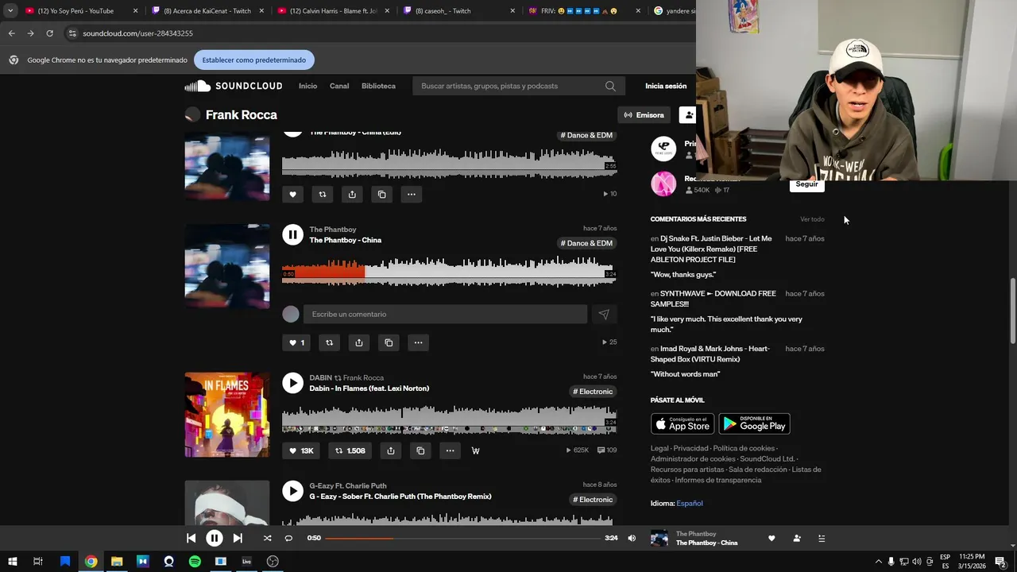
Task: Seek in Dabin - In Flames waveform
Action: pyautogui.click(x=449, y=419)
